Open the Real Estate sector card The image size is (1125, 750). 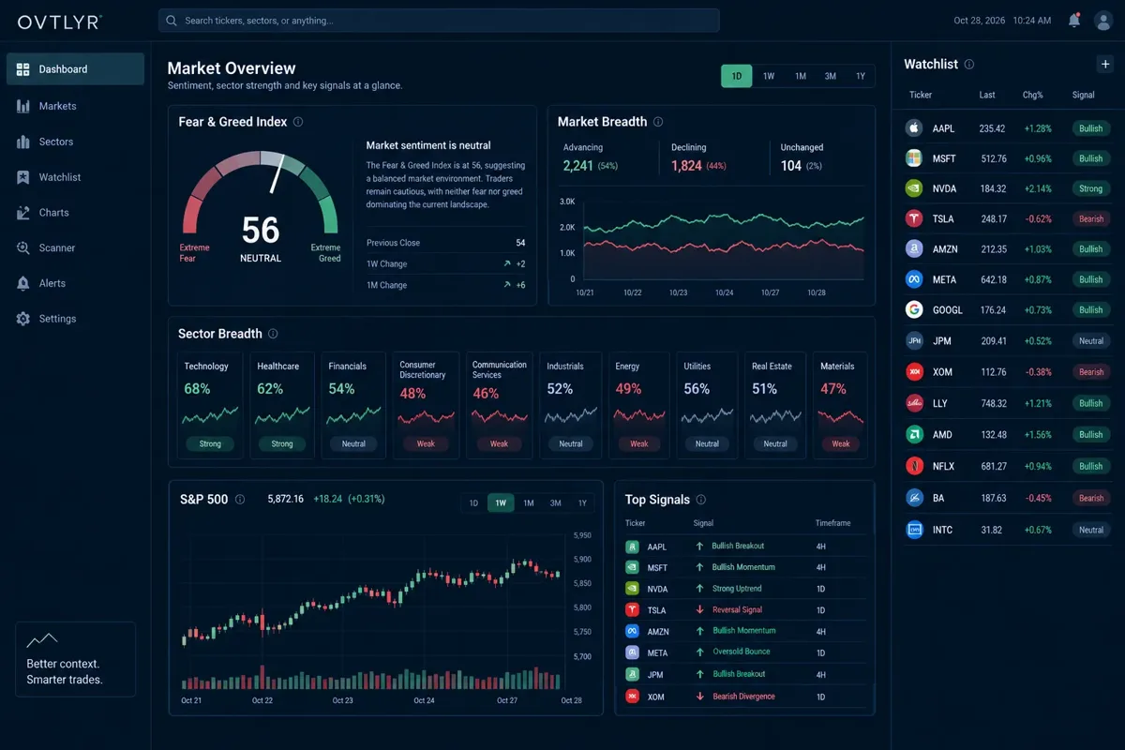click(775, 405)
